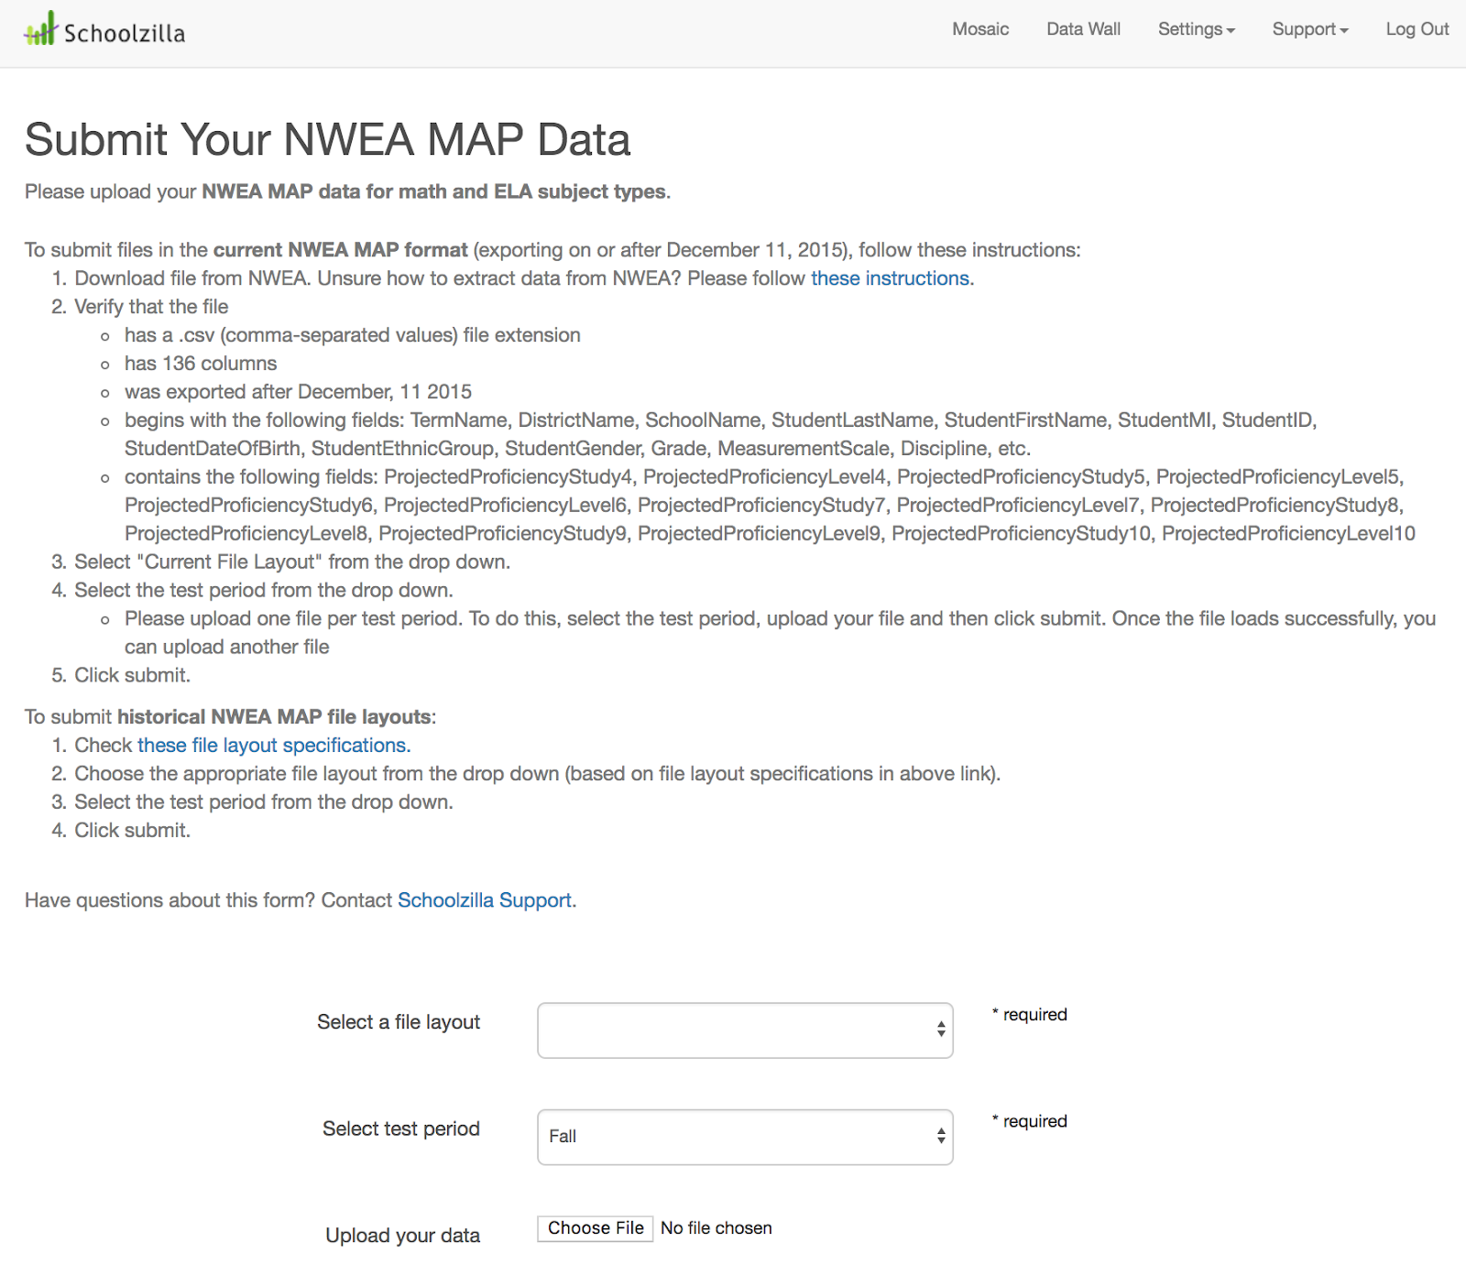Click the page heading 'Submit Your NWEA MAP Data'

click(x=327, y=140)
